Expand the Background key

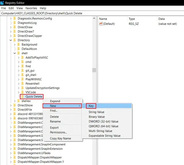click(x=15, y=45)
